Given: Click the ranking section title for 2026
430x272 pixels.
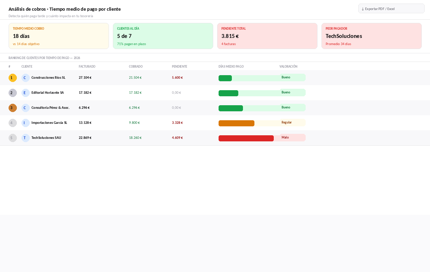Looking at the screenshot, I should click(x=44, y=58).
